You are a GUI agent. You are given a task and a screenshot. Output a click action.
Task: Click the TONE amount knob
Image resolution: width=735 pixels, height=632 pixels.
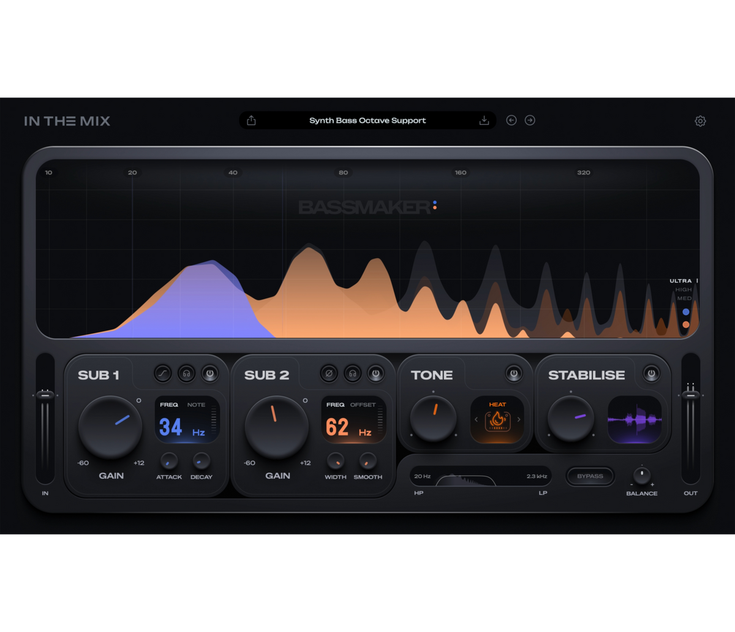pyautogui.click(x=433, y=418)
